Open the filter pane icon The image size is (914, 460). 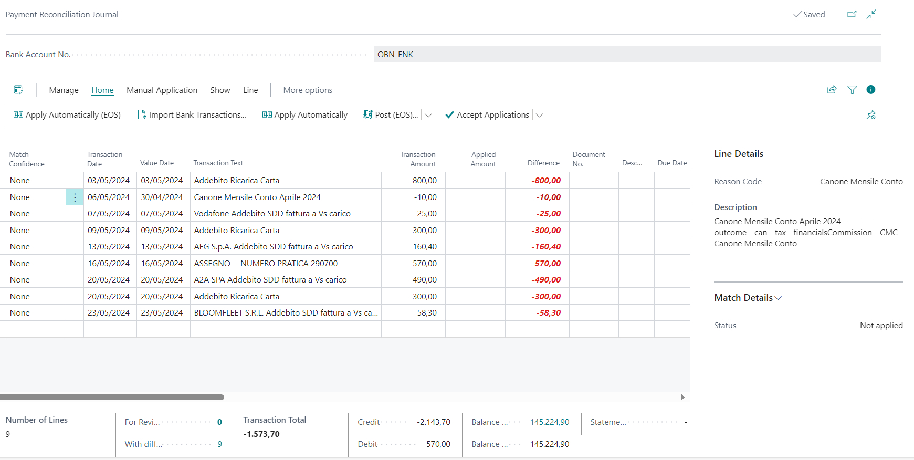click(852, 90)
